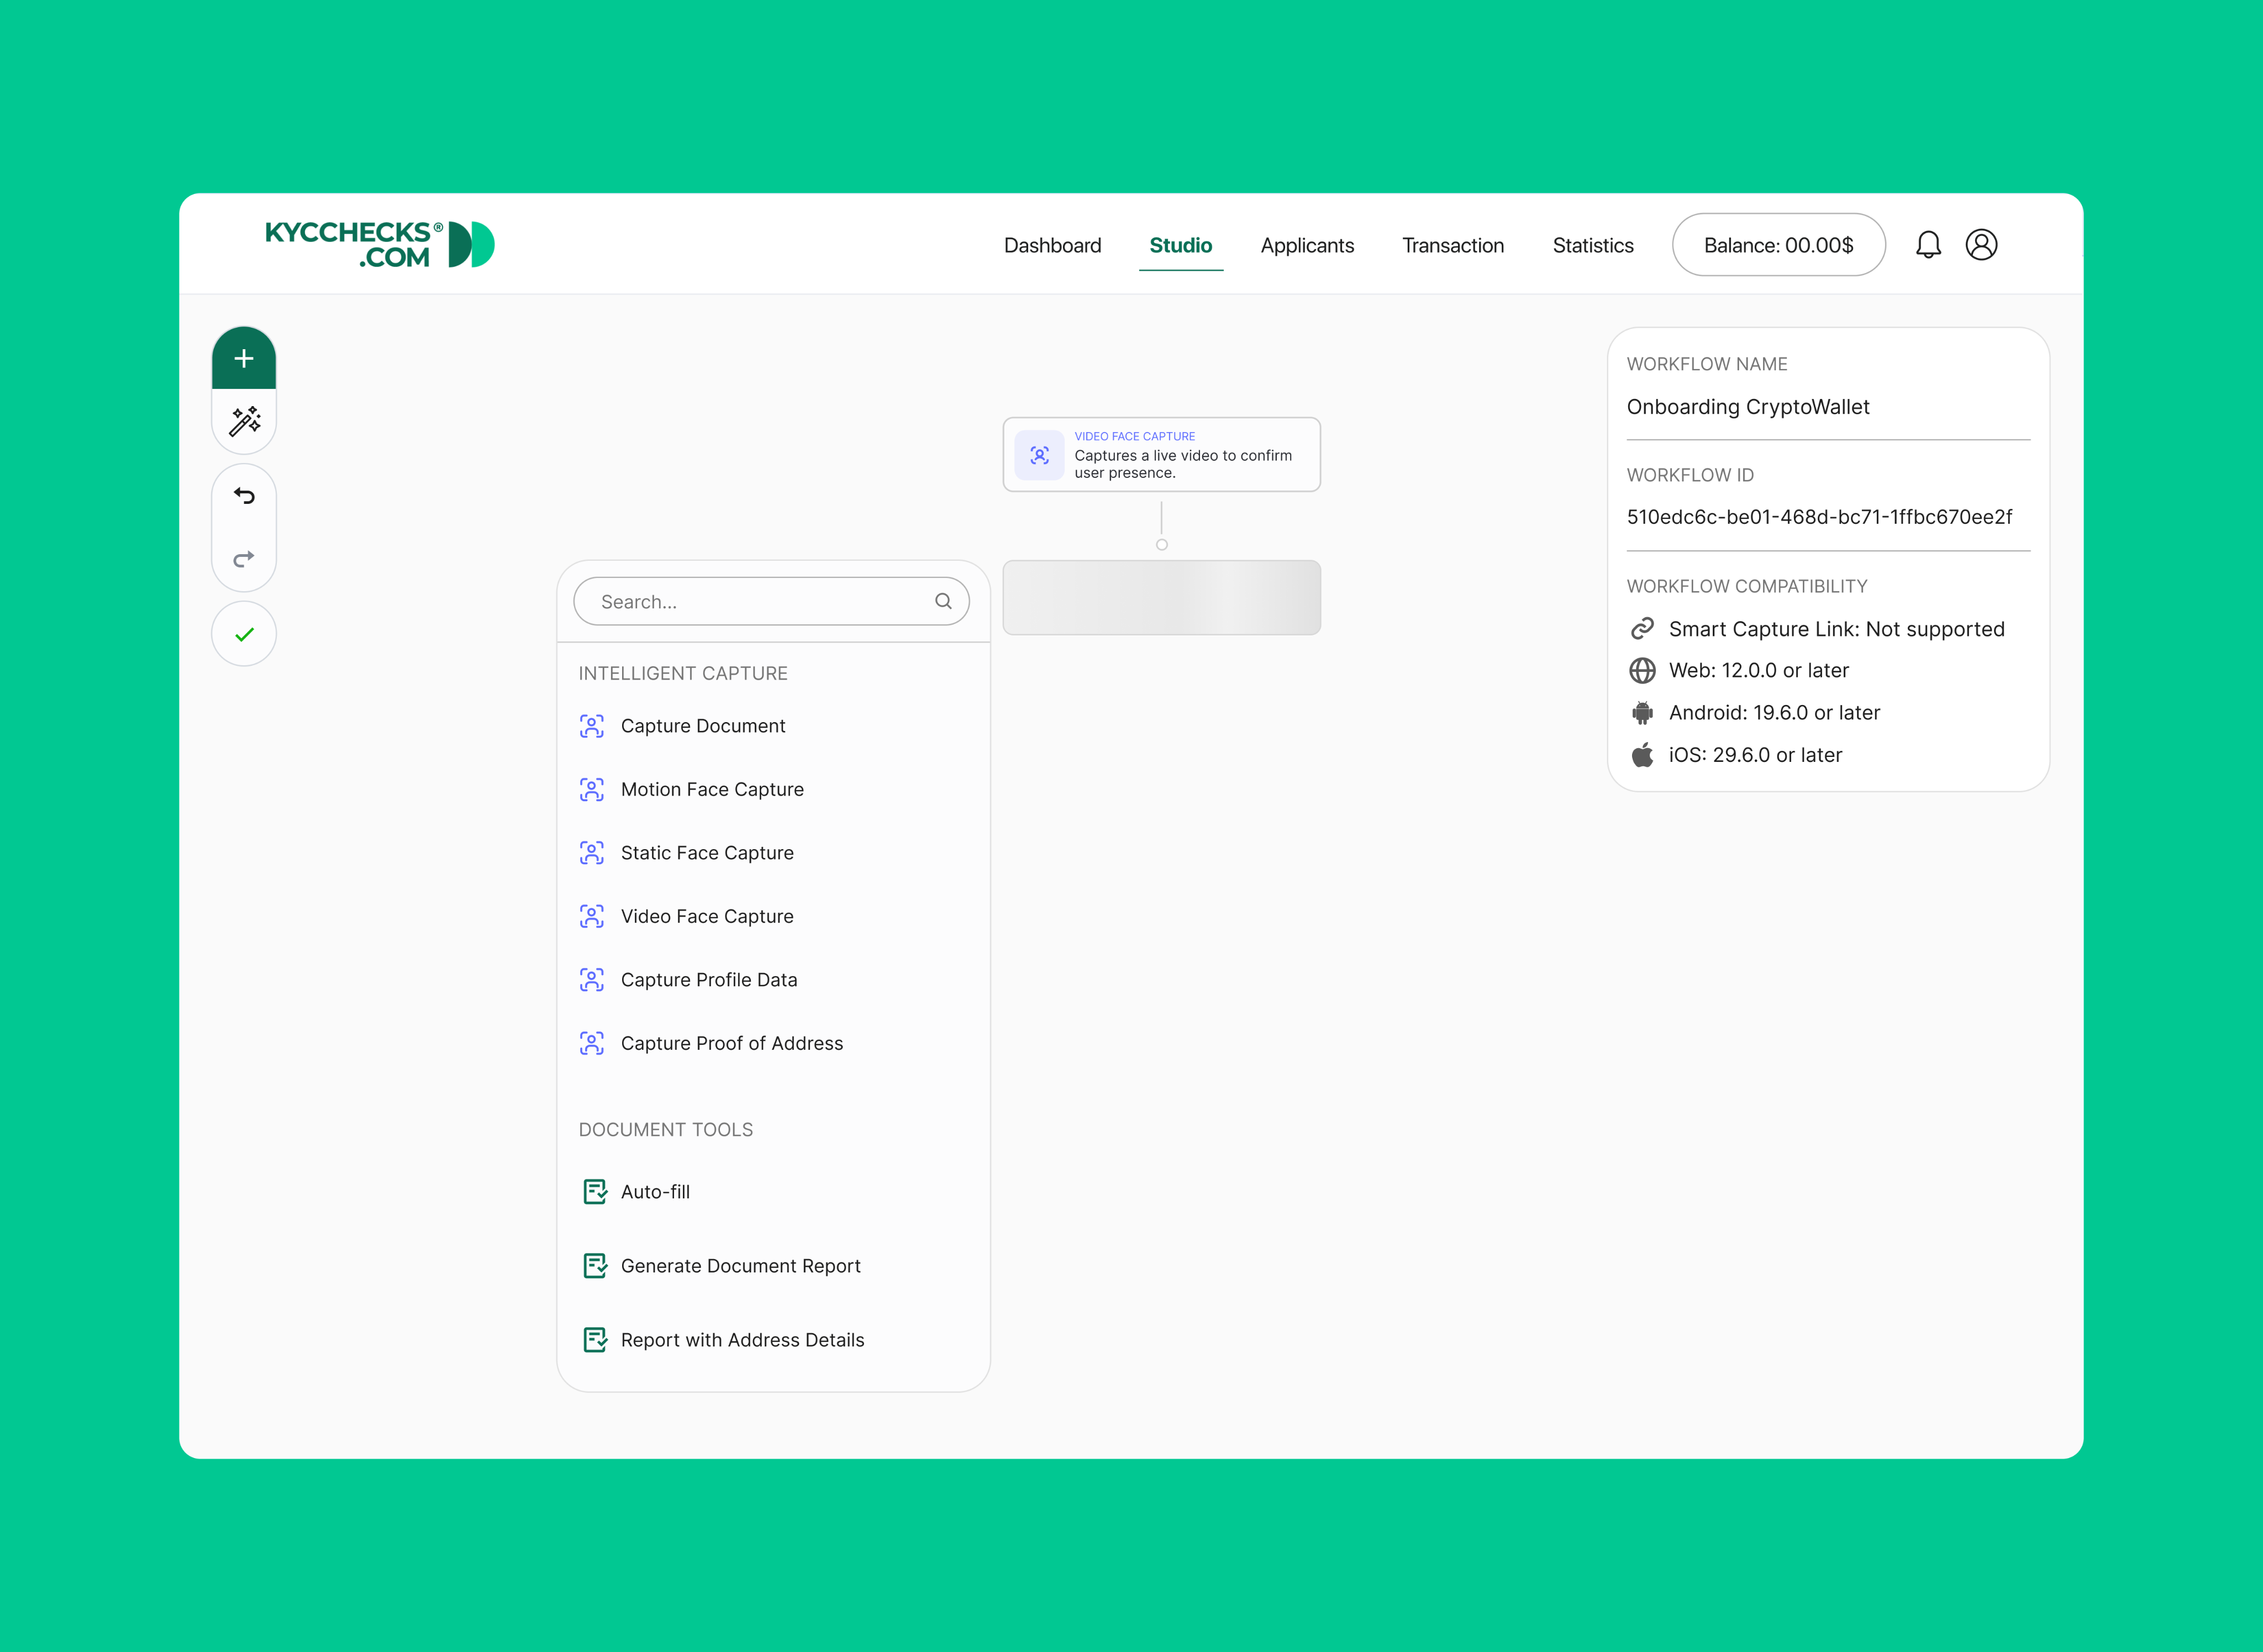Click the KYCChecks.com logo
The height and width of the screenshot is (1652, 2263).
point(380,245)
